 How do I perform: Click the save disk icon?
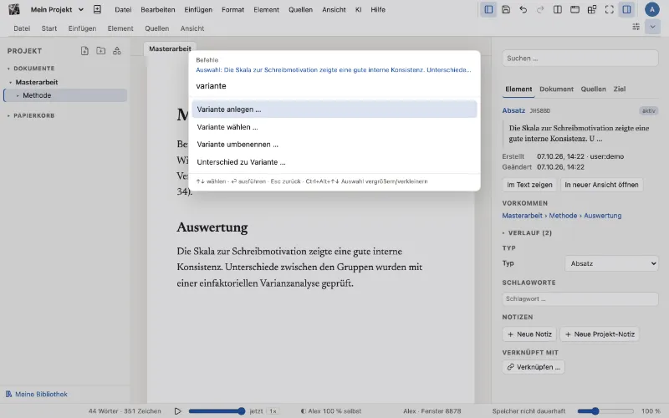point(506,9)
